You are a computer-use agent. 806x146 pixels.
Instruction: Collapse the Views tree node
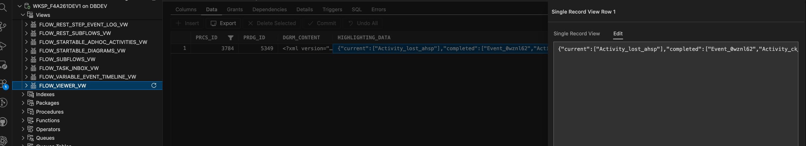point(23,15)
